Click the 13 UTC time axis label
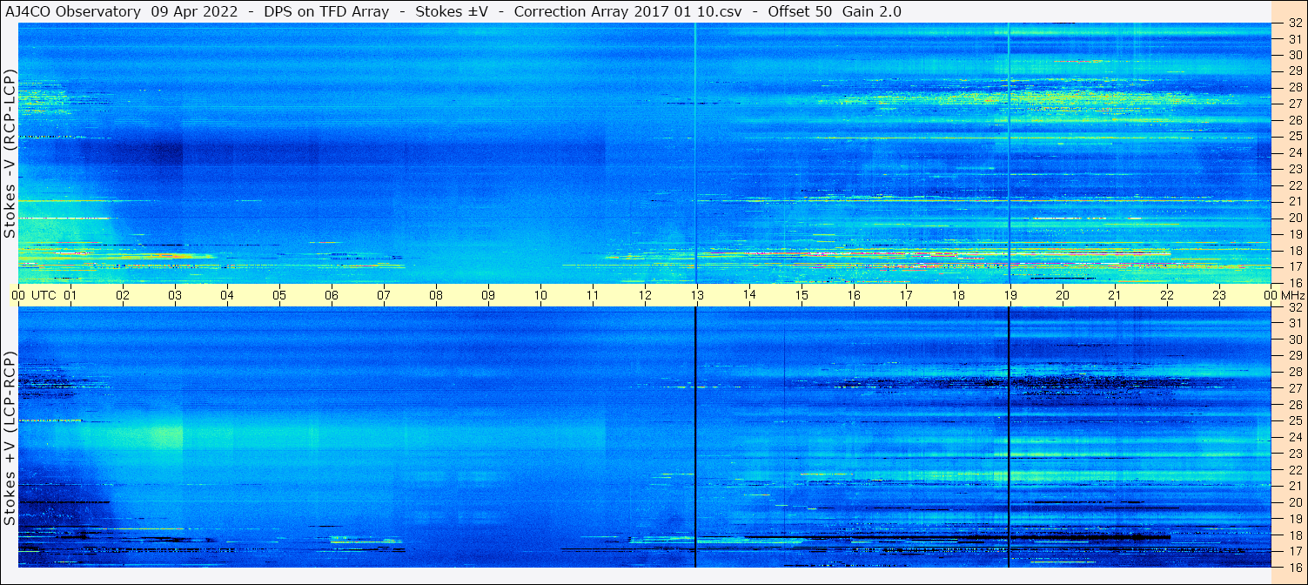Image resolution: width=1308 pixels, height=585 pixels. 696,295
